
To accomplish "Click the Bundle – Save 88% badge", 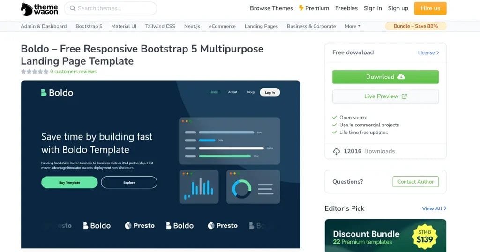I will tap(415, 26).
